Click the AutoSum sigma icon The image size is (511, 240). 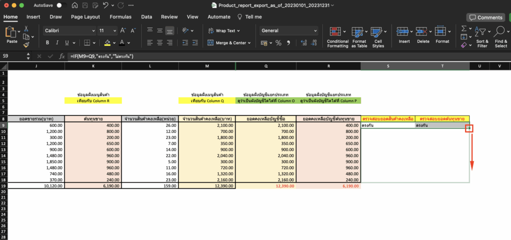(x=464, y=29)
